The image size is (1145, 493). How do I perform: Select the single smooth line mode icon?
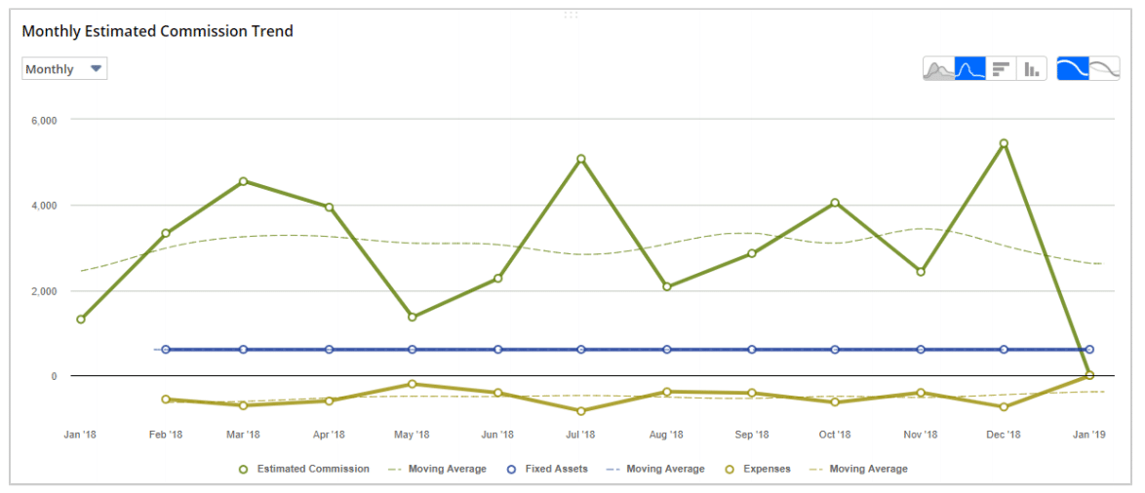pyautogui.click(x=1073, y=68)
